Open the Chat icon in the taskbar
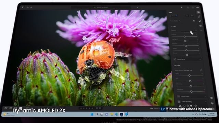The height and width of the screenshot is (123, 219). [107, 114]
